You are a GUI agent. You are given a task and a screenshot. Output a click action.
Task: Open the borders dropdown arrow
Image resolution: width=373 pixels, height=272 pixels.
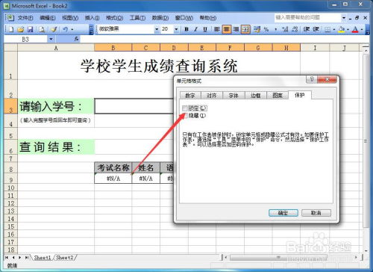(334, 29)
